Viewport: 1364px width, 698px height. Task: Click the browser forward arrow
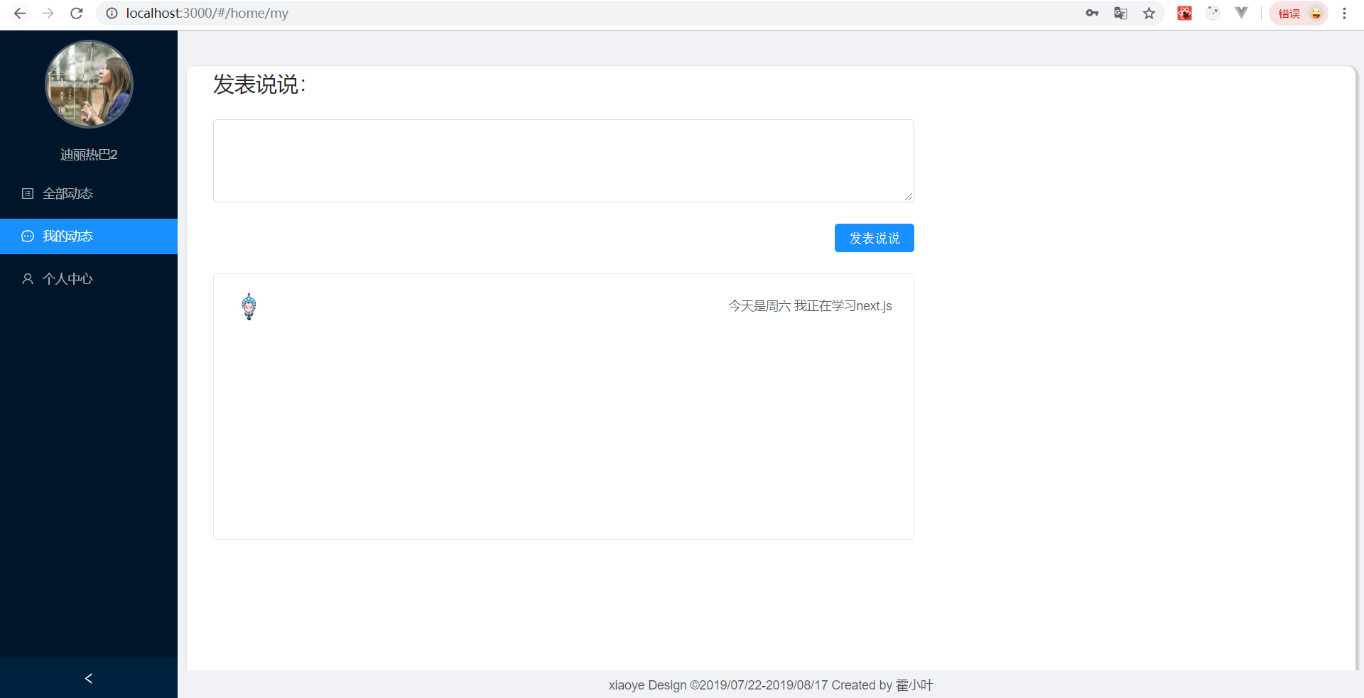(48, 13)
